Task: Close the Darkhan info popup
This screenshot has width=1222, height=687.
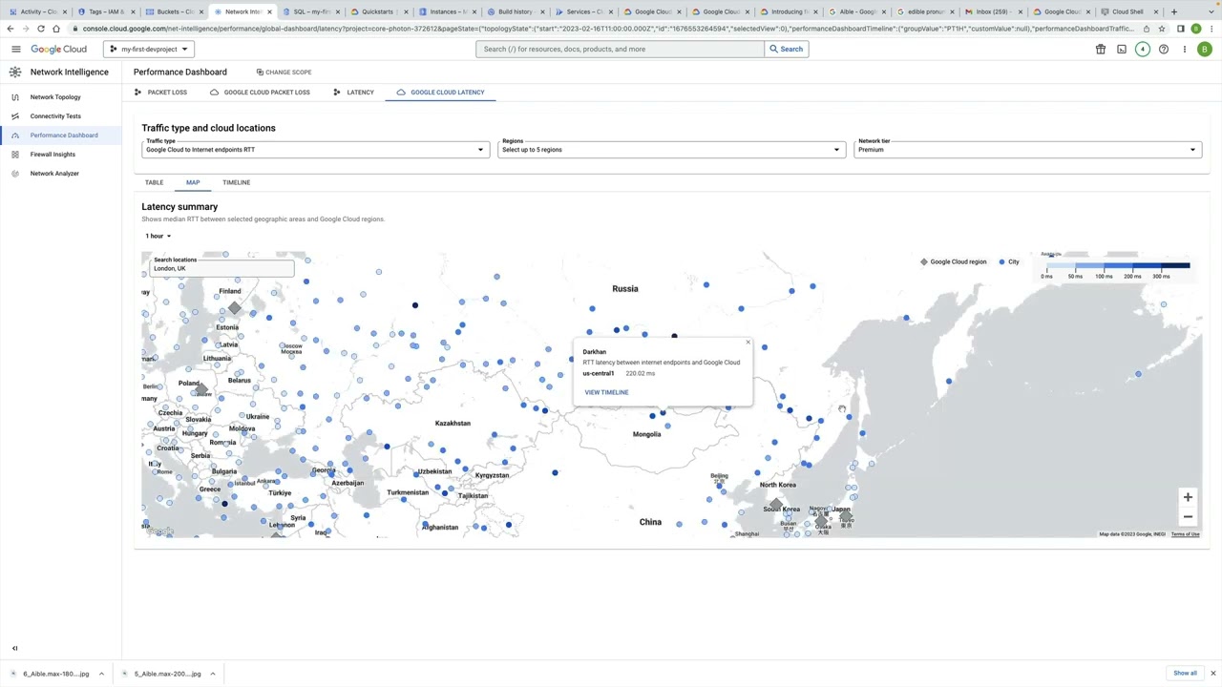Action: point(748,343)
